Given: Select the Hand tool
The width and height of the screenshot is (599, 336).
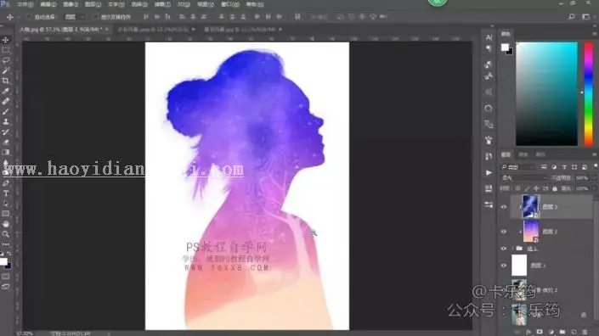Looking at the screenshot, I should [x=6, y=224].
